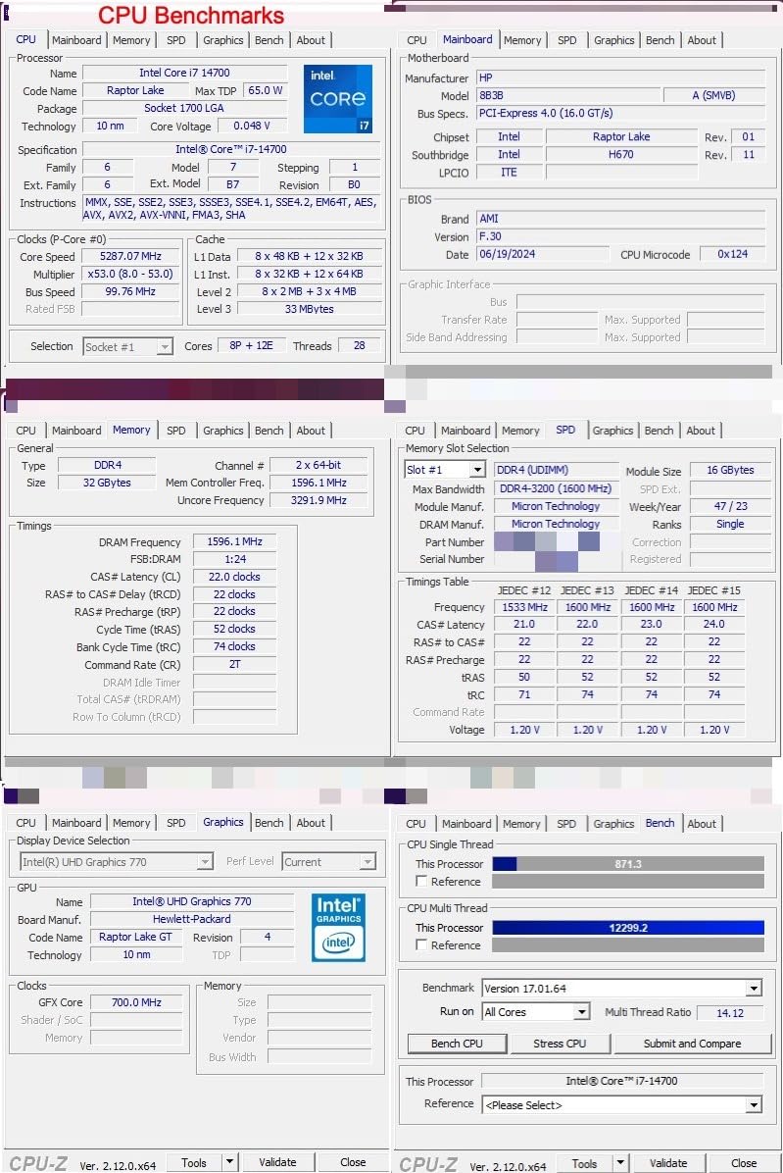Image resolution: width=783 pixels, height=1173 pixels.
Task: Click the CAS# Latency 22.0 clocks value
Action: point(234,577)
